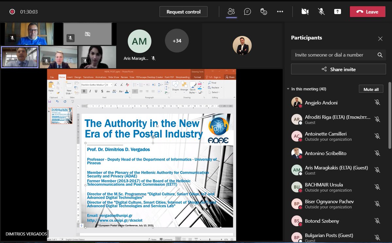This screenshot has width=392, height=243.
Task: Switch to the Transitions tab in PowerPoint
Action: coord(88,77)
